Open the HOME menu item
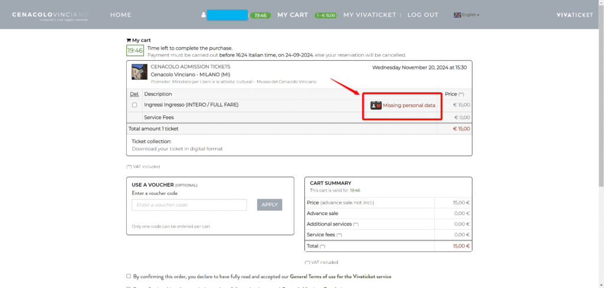This screenshot has height=288, width=604. point(120,15)
